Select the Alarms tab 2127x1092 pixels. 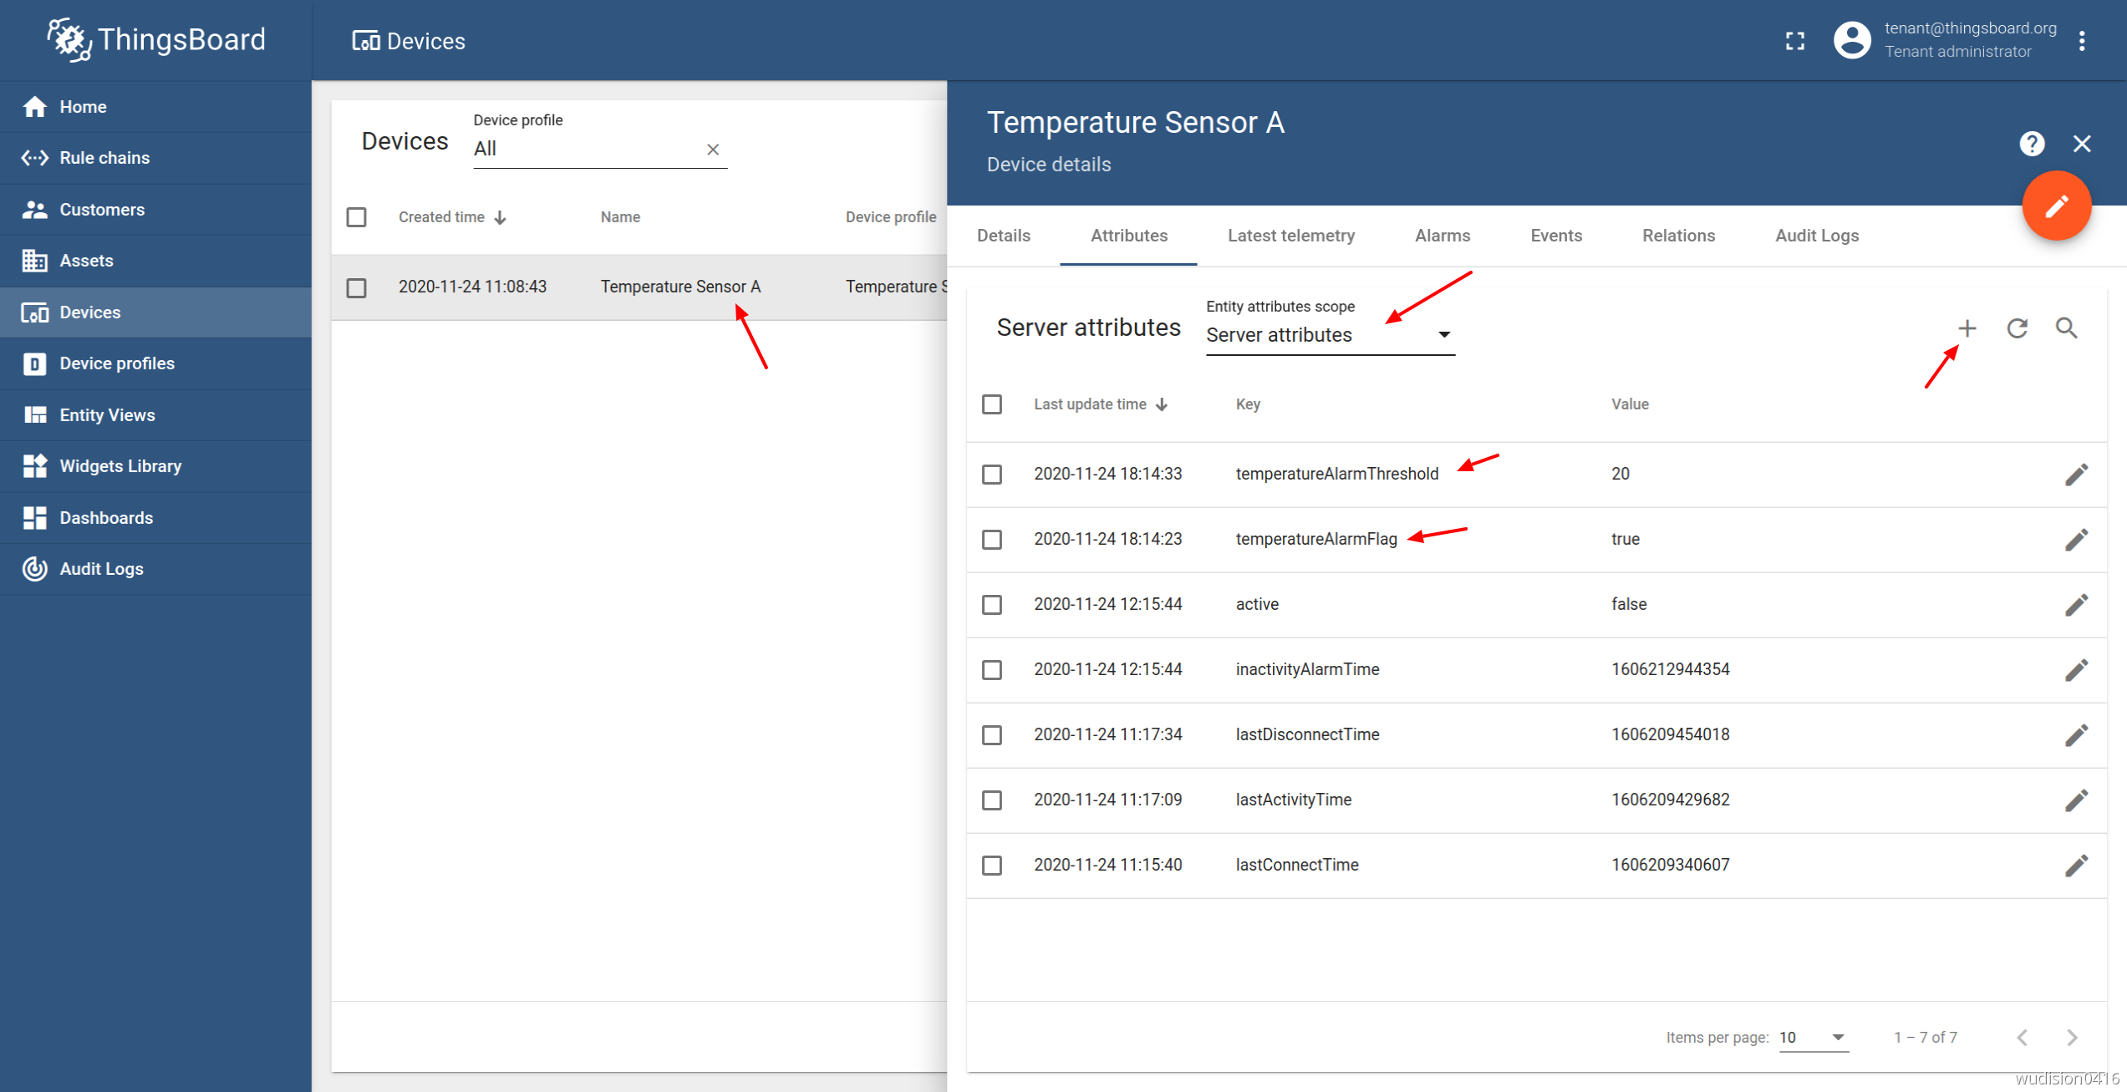point(1440,236)
